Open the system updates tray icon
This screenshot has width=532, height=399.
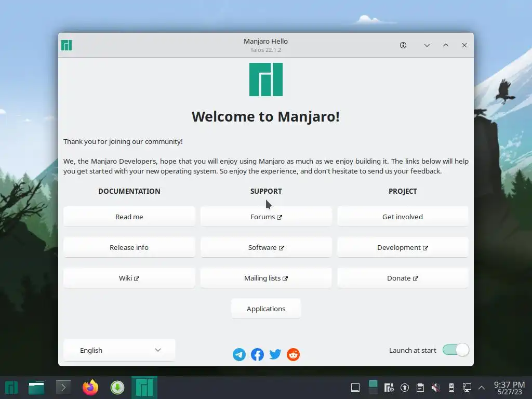click(404, 388)
